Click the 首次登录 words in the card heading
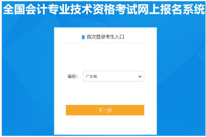 96,37
